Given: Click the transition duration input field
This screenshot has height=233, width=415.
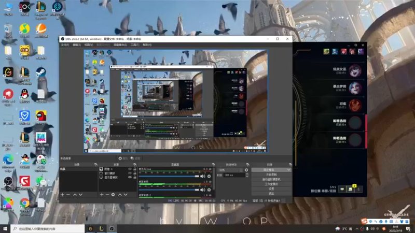Looking at the screenshot, I should 234,175.
